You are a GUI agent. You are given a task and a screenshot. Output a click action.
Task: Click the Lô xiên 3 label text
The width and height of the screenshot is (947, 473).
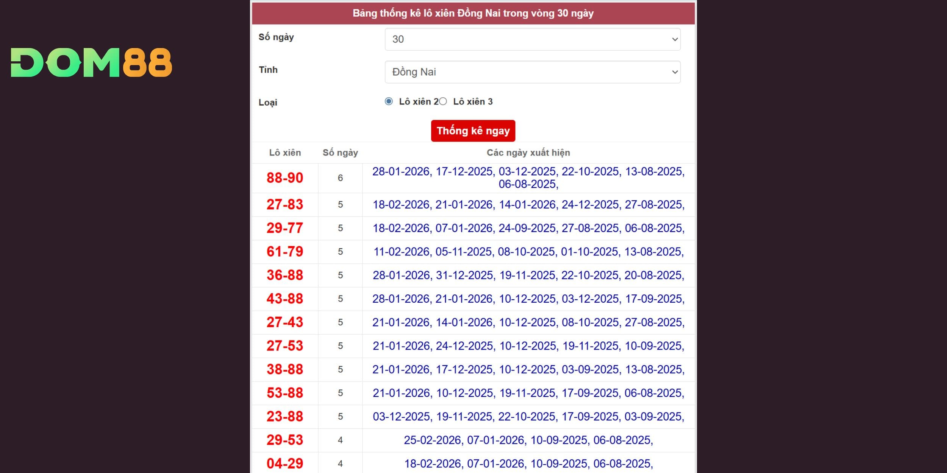coord(473,101)
